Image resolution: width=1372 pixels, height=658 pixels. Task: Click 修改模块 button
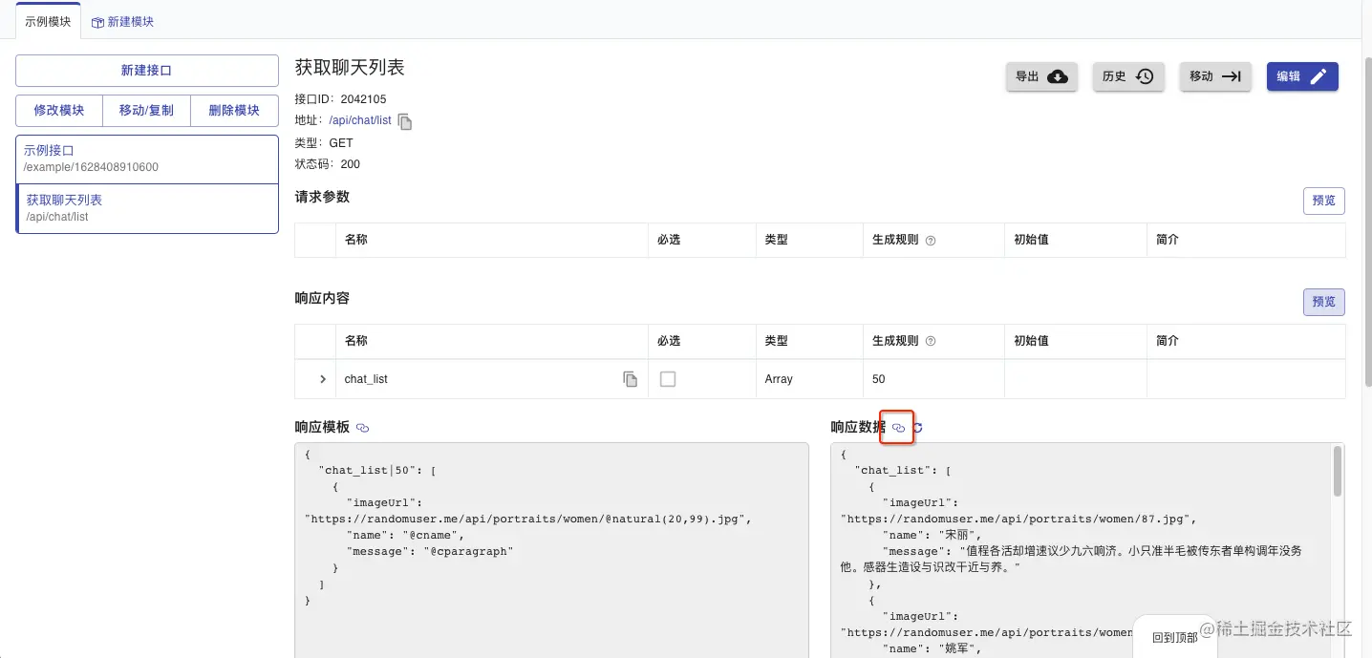[59, 110]
